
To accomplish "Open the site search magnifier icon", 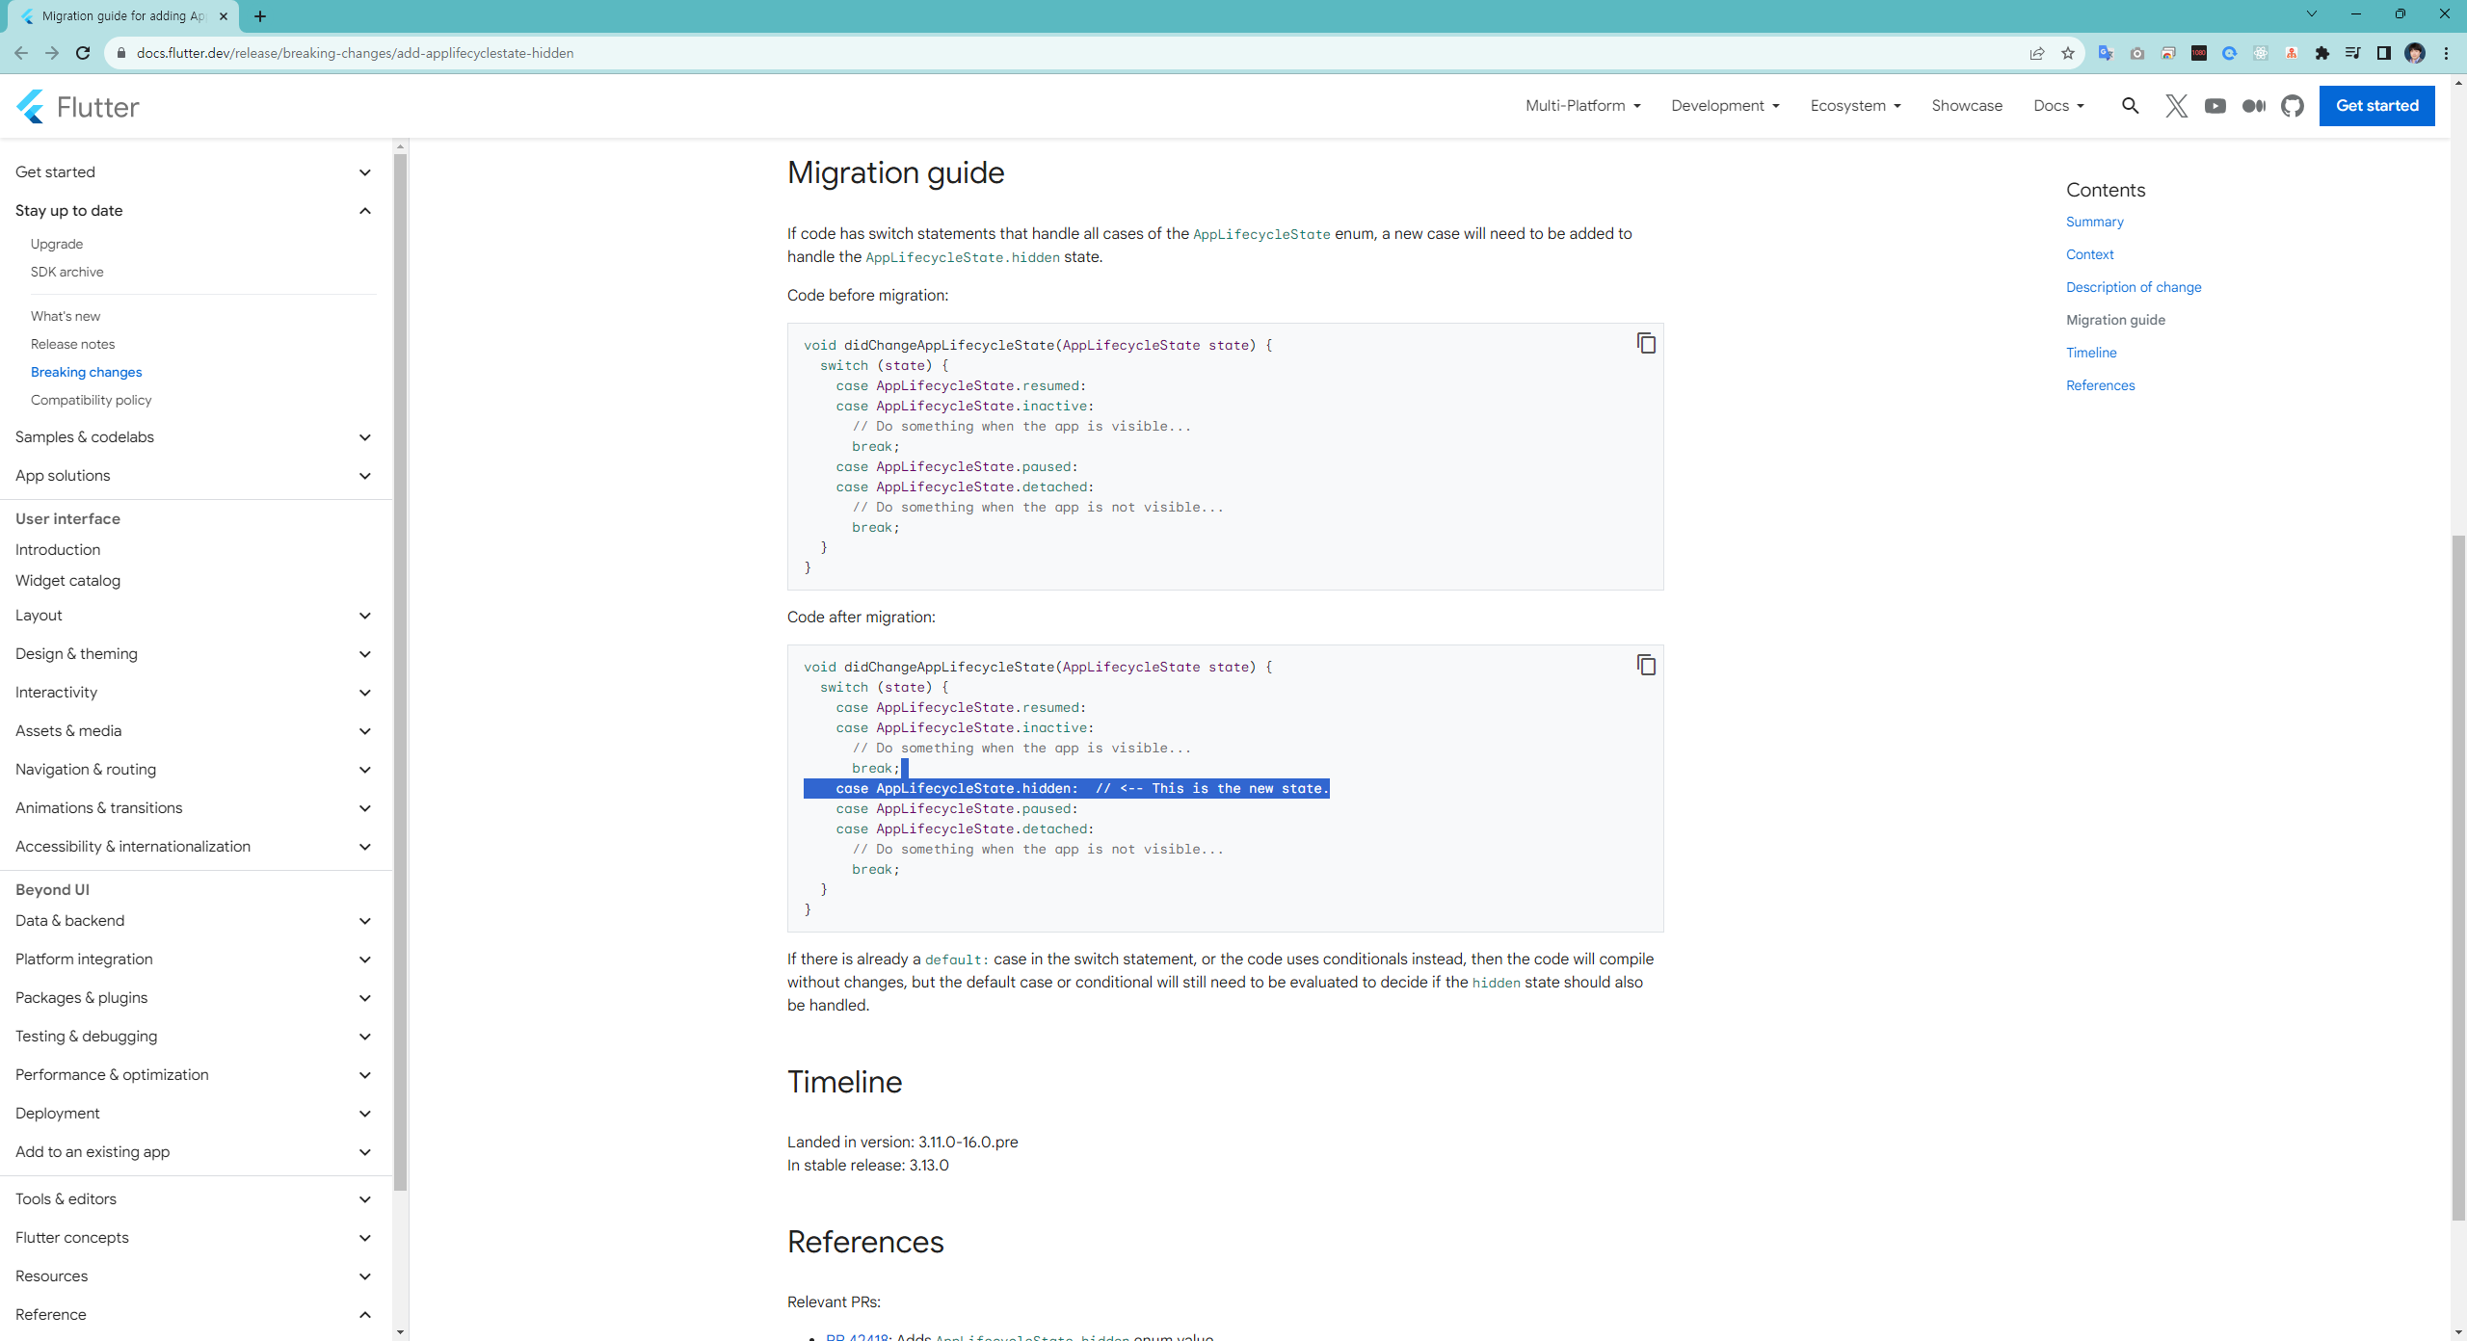I will click(x=2130, y=106).
